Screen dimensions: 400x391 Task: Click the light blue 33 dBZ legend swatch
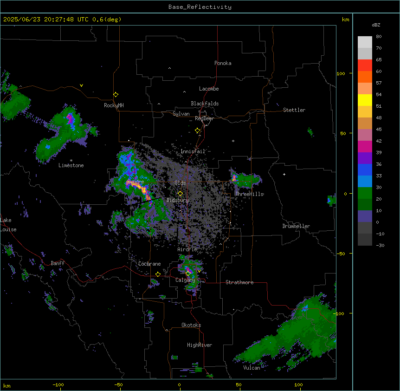365,181
